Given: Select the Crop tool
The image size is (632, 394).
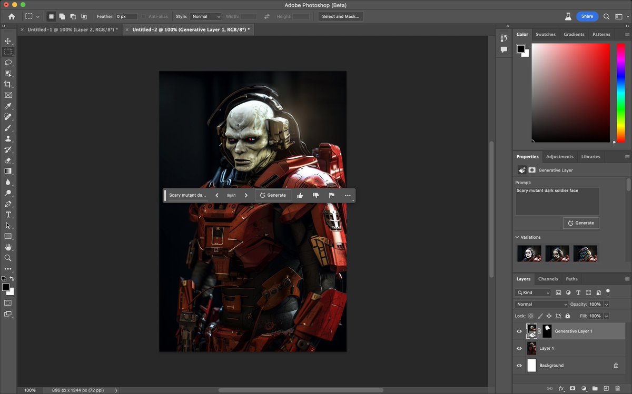Looking at the screenshot, I should [x=8, y=84].
